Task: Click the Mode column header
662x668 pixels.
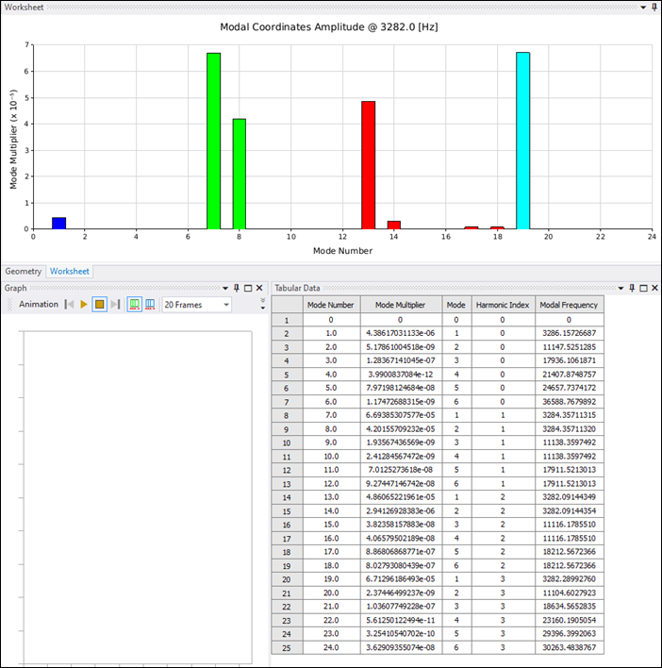Action: pyautogui.click(x=456, y=305)
